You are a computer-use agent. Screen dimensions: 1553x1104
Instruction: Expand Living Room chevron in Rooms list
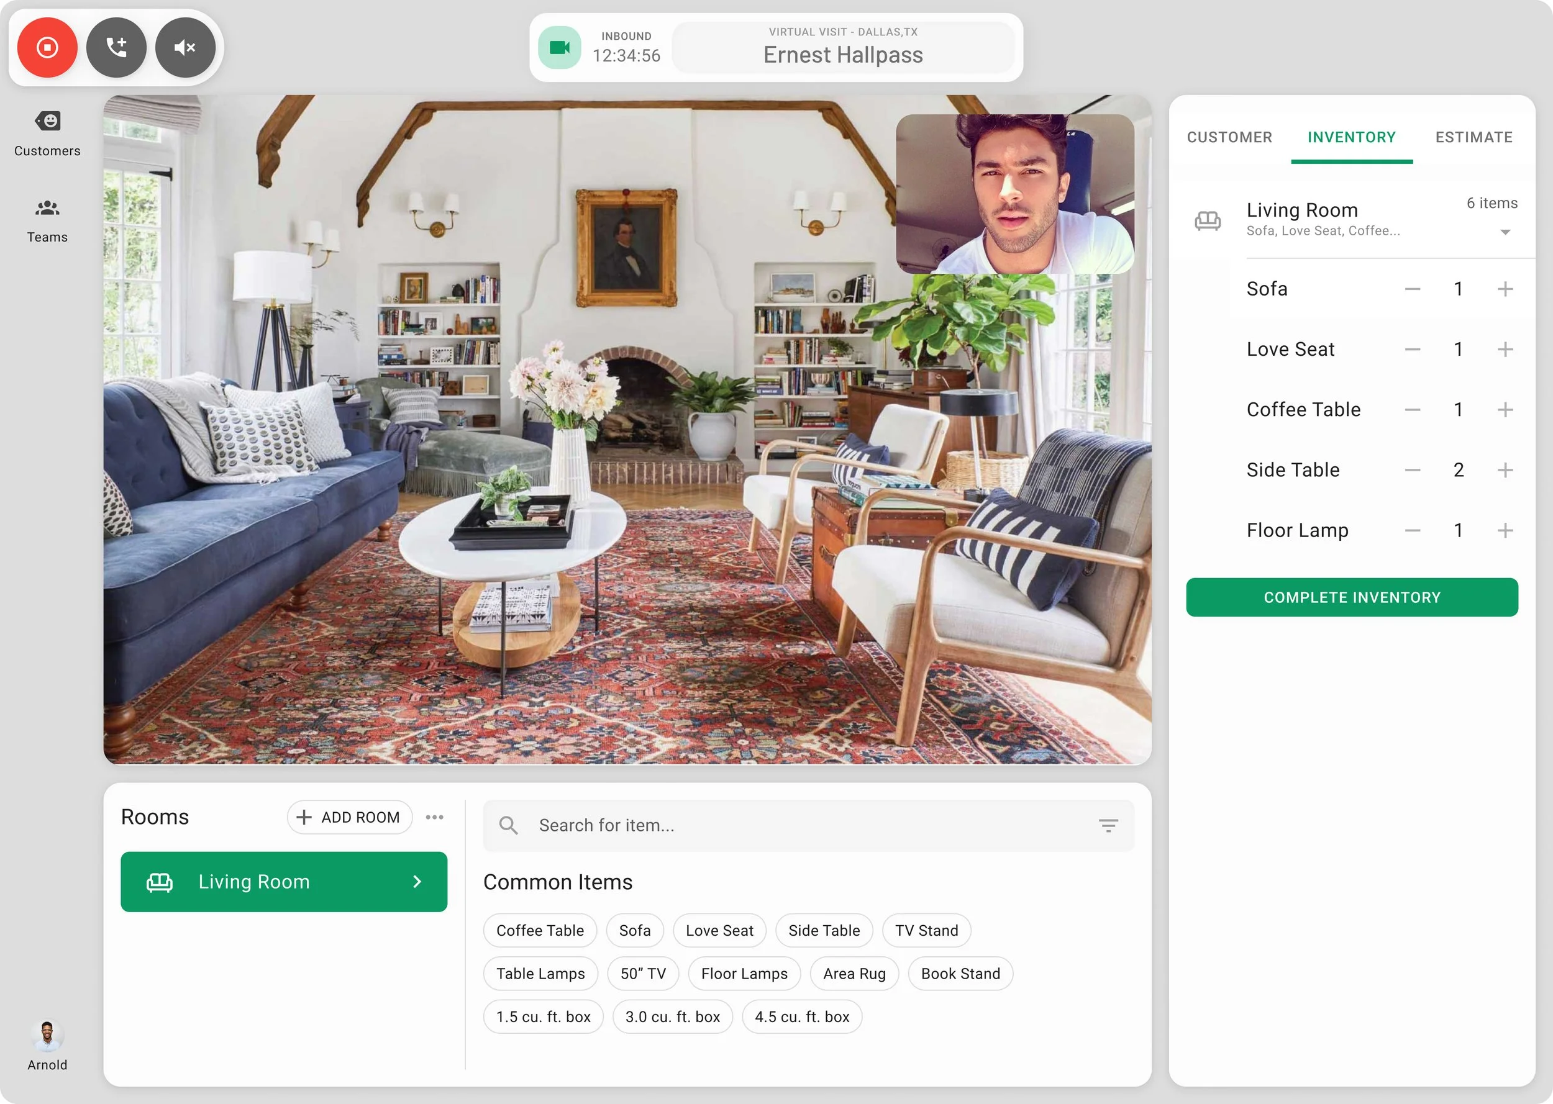(x=417, y=882)
